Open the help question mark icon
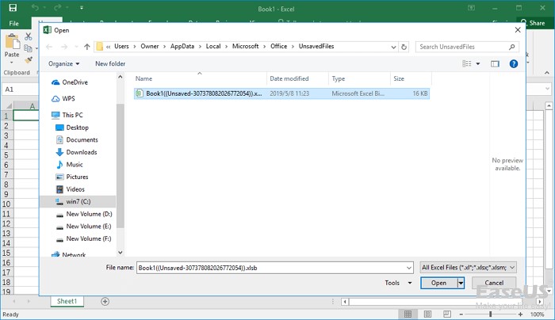555x320 pixels. click(514, 63)
